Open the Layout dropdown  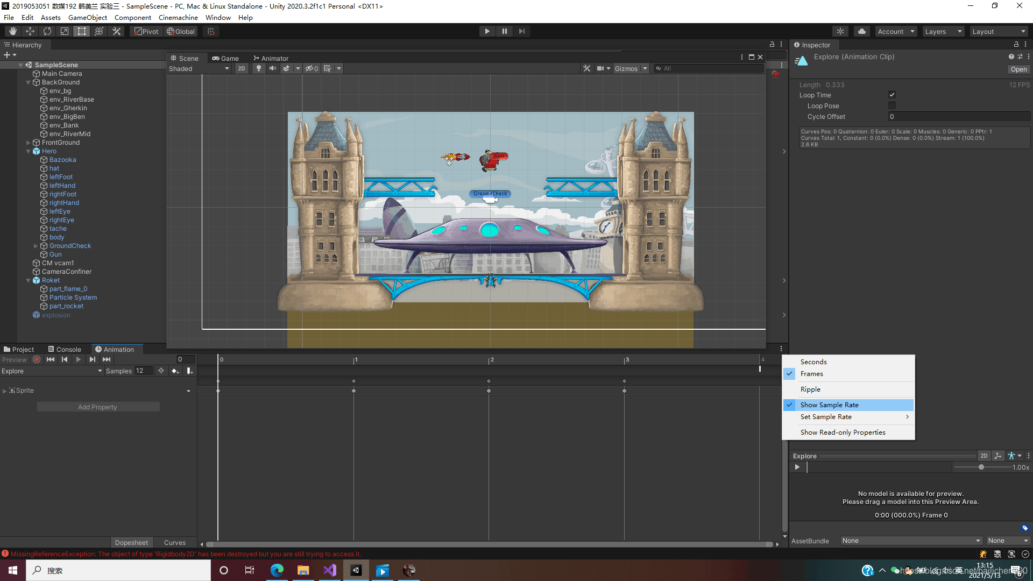(x=999, y=31)
